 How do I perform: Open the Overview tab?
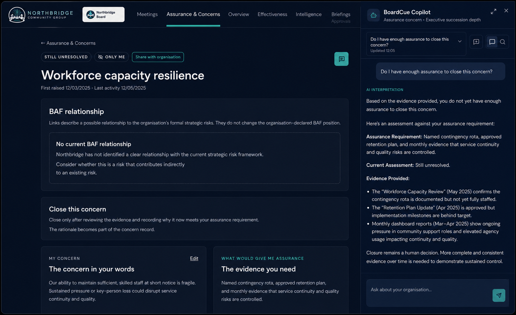click(x=238, y=14)
